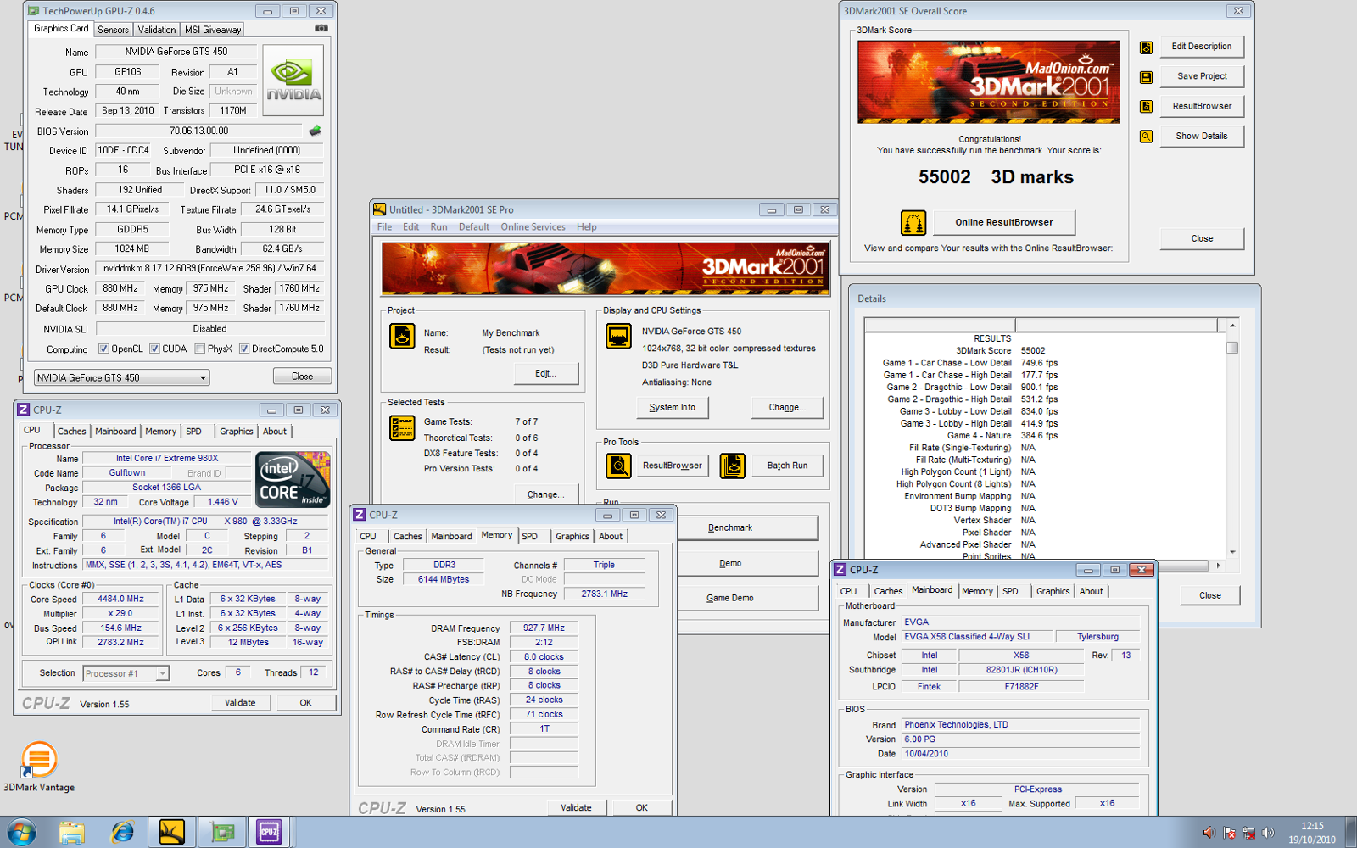Click the ResultBrowser icon in the score window
This screenshot has height=848, width=1357.
(x=1146, y=107)
